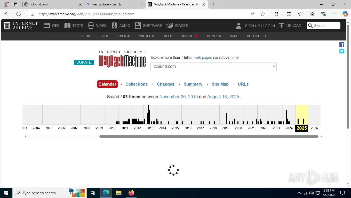This screenshot has height=198, width=351.
Task: Toggle read aloud icon in address bar
Action: tap(252, 14)
